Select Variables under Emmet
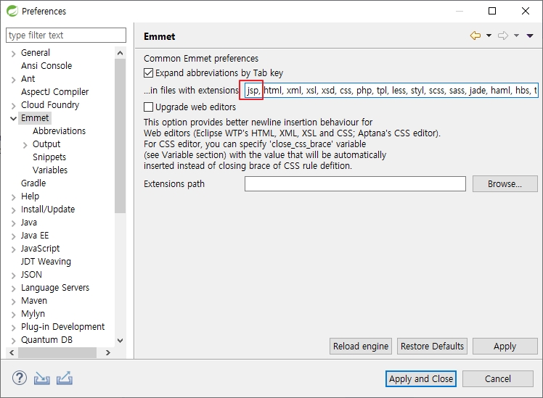This screenshot has width=543, height=398. tap(50, 170)
